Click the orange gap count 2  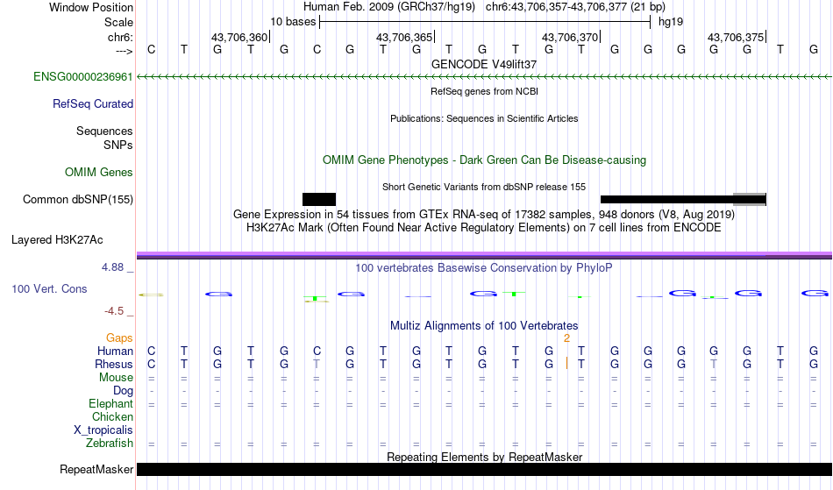(566, 338)
